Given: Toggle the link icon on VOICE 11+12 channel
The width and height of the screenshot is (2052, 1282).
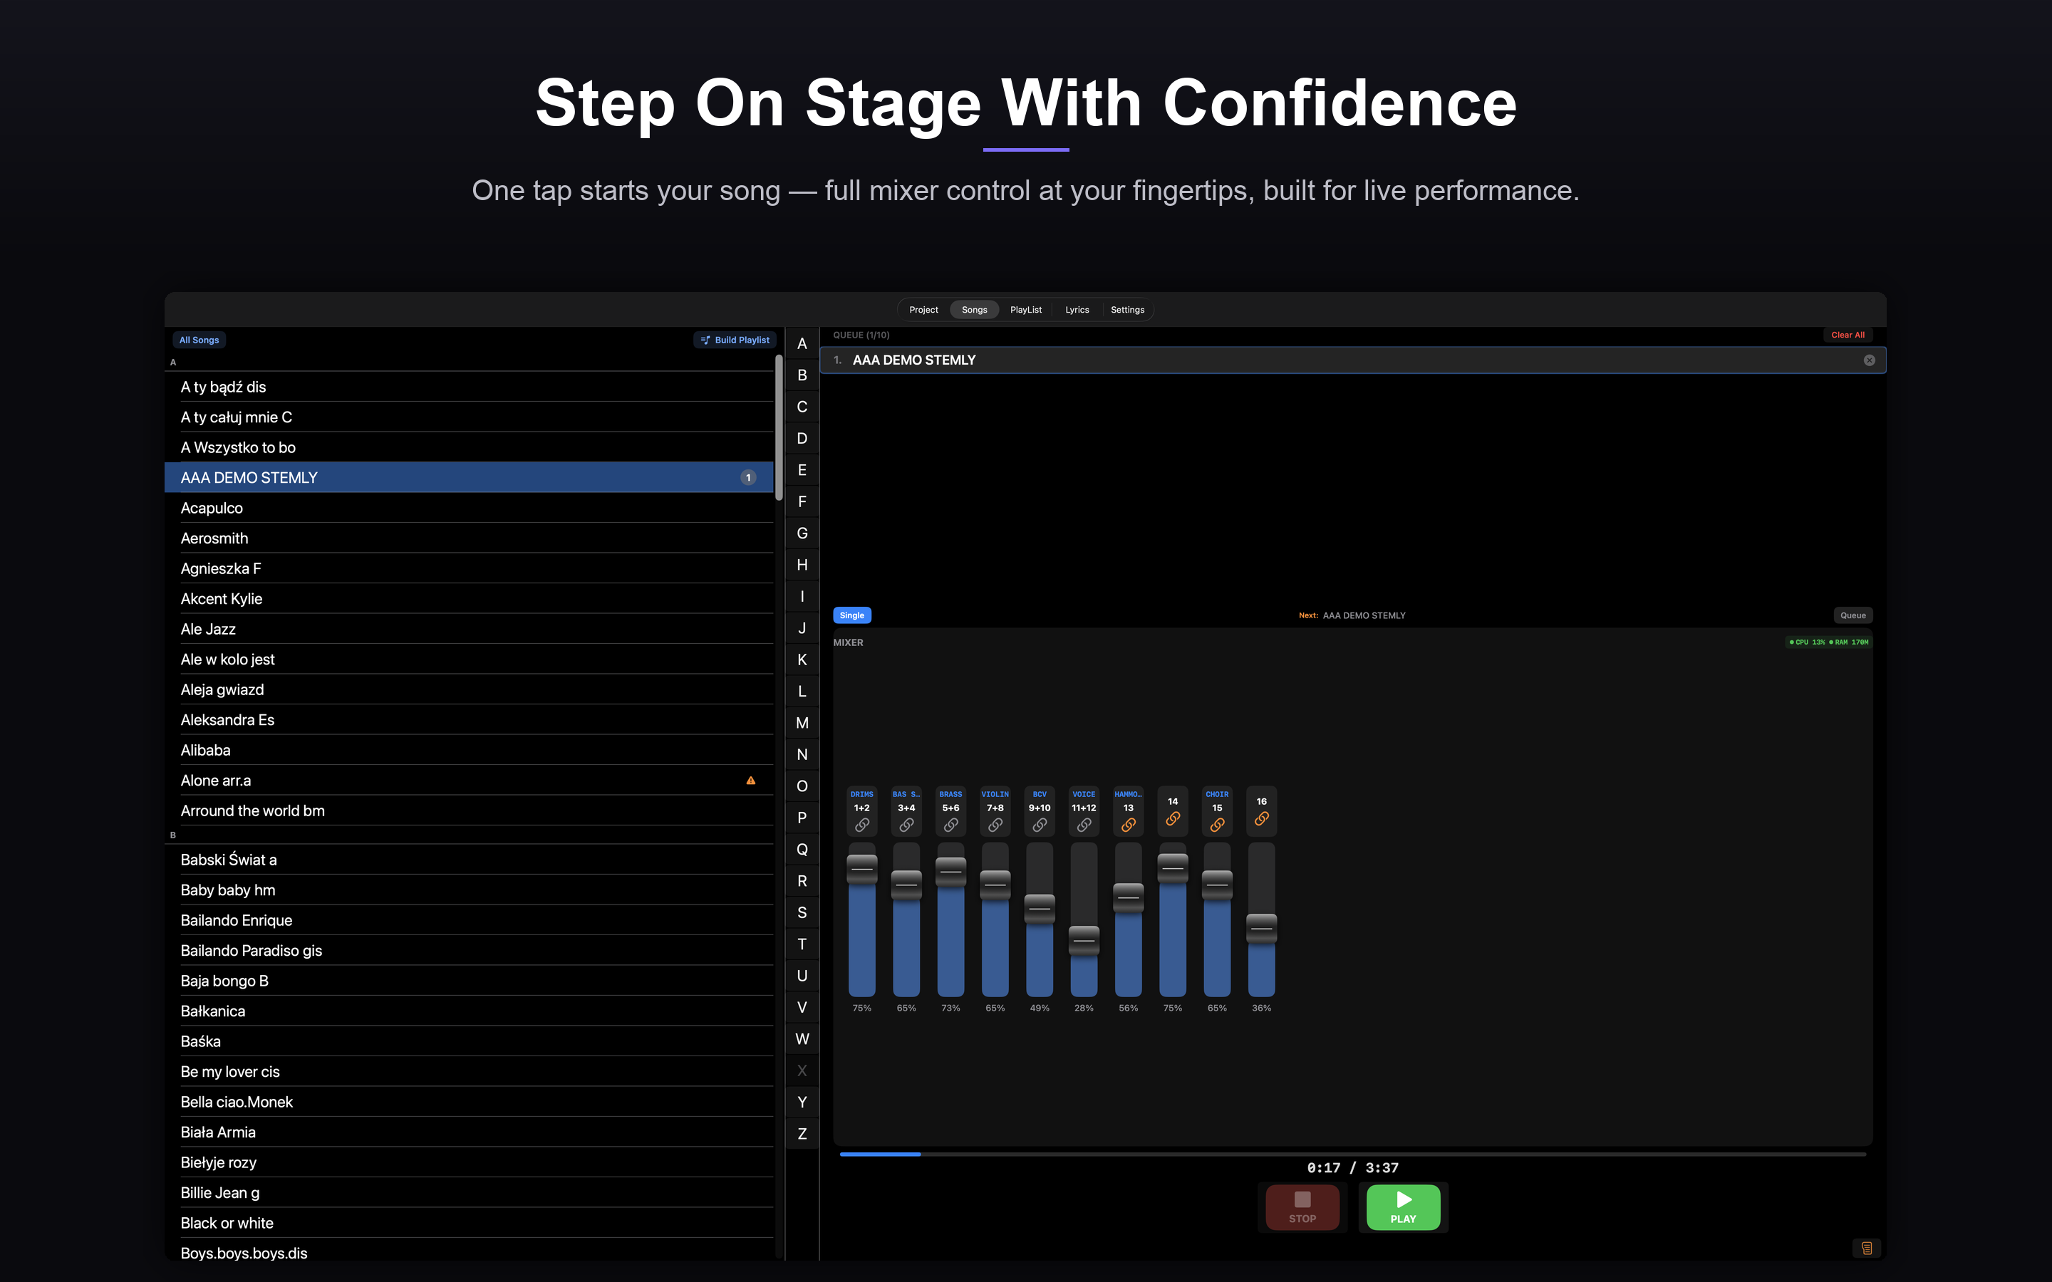Looking at the screenshot, I should coord(1084,824).
